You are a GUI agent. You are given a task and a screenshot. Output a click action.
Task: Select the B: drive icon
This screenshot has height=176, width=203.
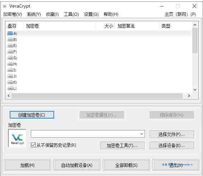pos(10,40)
